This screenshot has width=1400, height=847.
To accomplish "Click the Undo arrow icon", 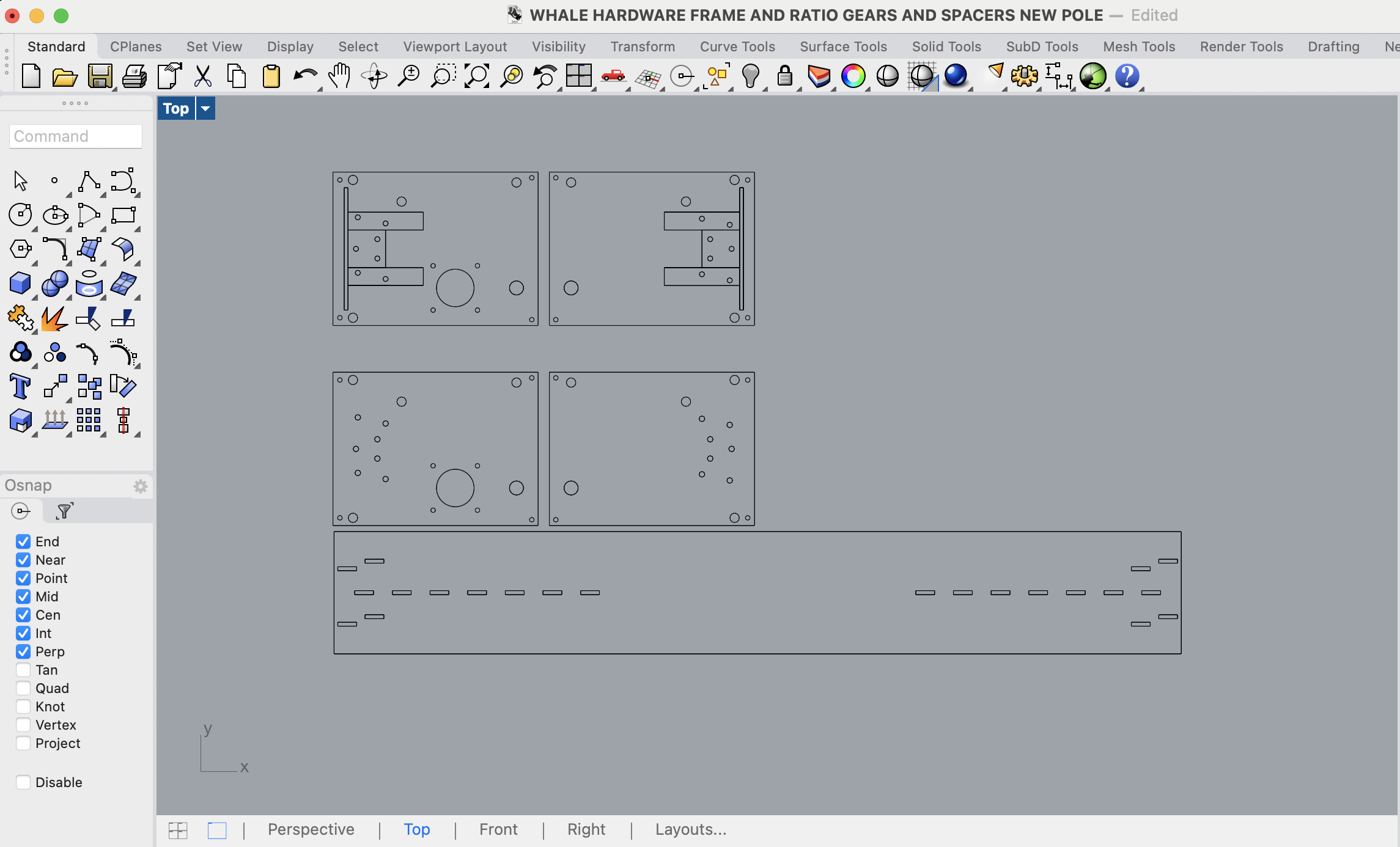I will (305, 76).
